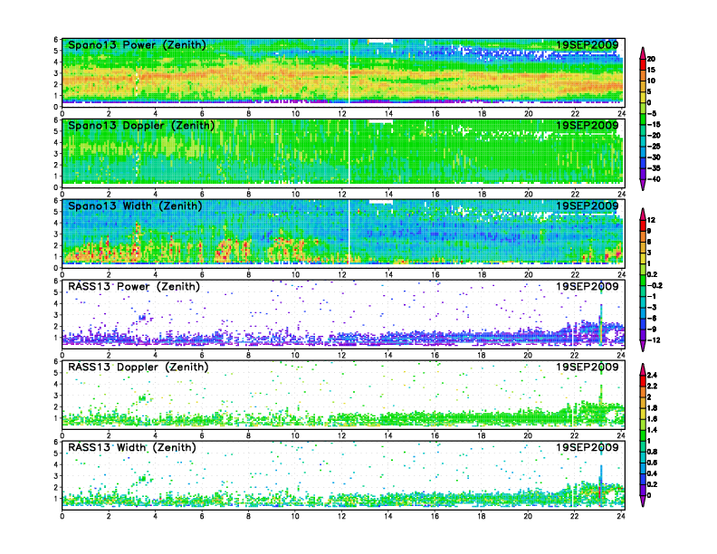Select the 19SEP2009 date in Spano13 Width panel
This screenshot has width=717, height=554.
(588, 206)
